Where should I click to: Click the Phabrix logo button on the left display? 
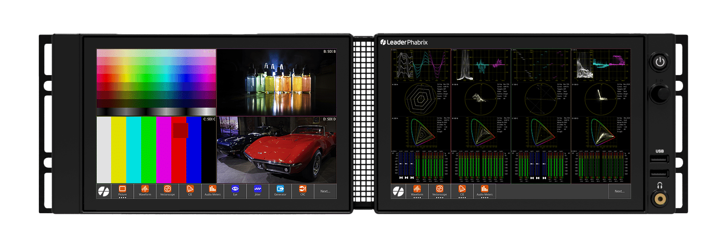tap(104, 191)
